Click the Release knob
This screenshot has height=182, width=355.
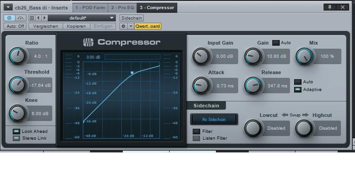pyautogui.click(x=253, y=86)
